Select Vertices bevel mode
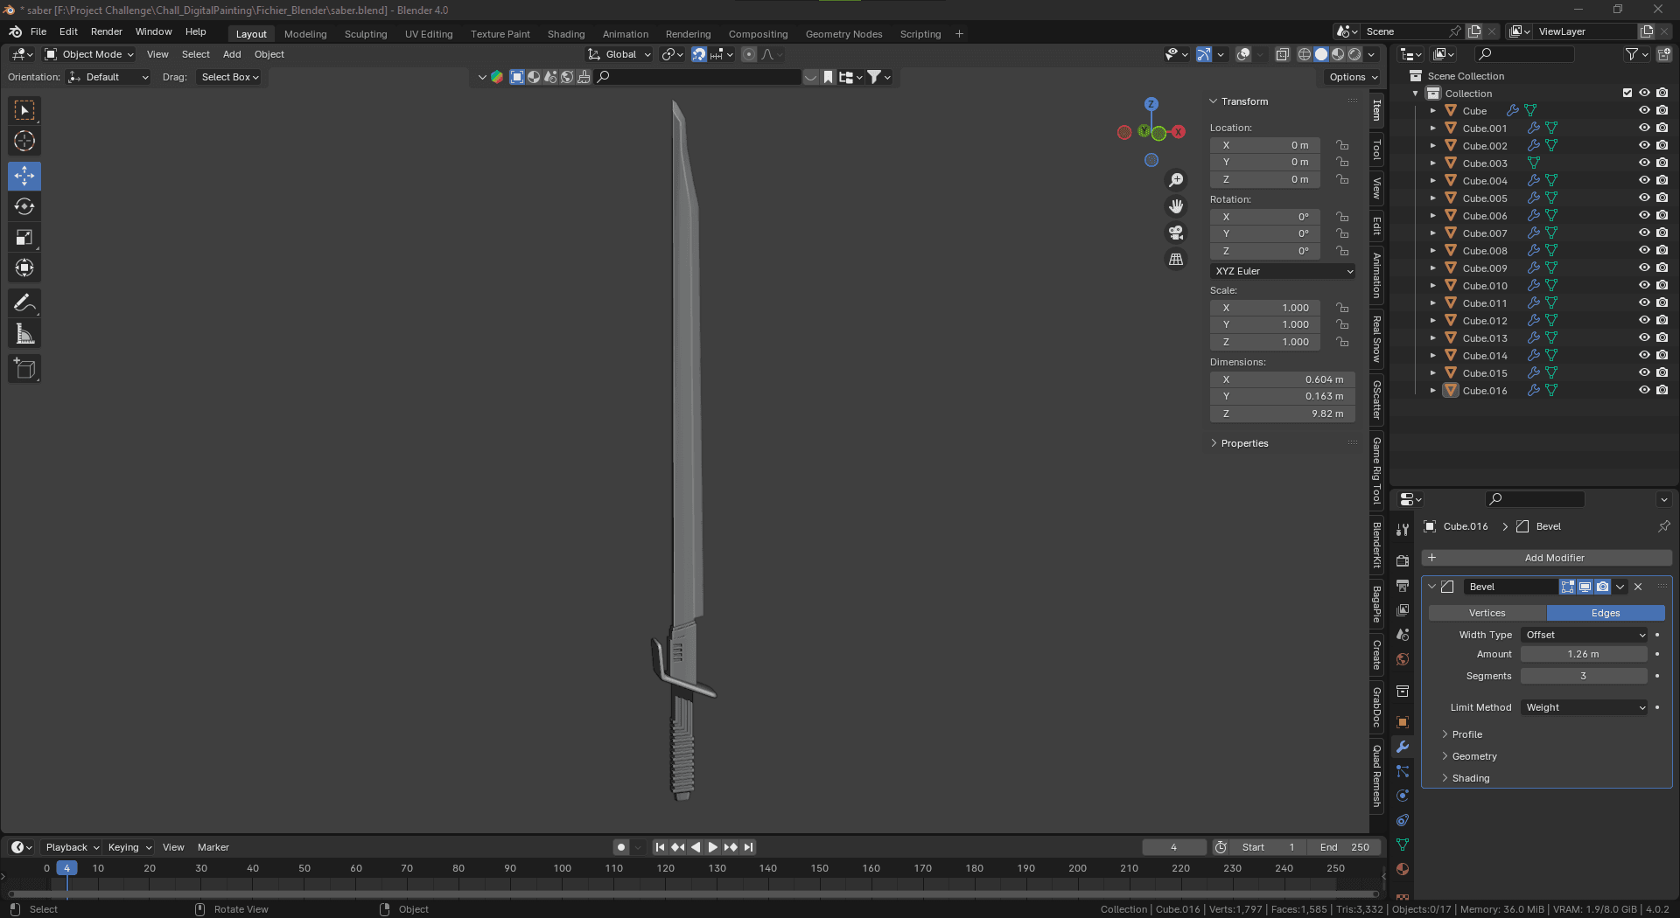Image resolution: width=1680 pixels, height=918 pixels. tap(1487, 613)
